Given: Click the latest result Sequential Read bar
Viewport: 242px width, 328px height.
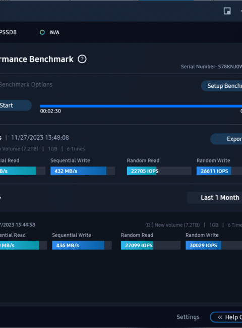Looking at the screenshot, I should (x=23, y=171).
